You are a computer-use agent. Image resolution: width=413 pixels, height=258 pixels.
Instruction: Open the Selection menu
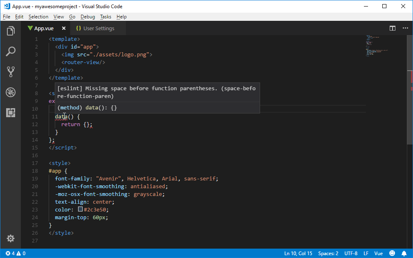(38, 17)
